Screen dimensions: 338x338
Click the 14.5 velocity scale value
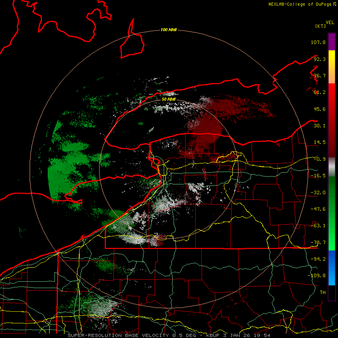tap(320, 142)
